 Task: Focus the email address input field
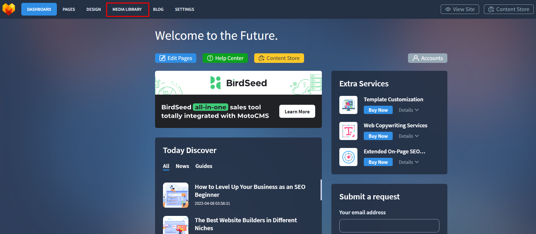(x=389, y=226)
